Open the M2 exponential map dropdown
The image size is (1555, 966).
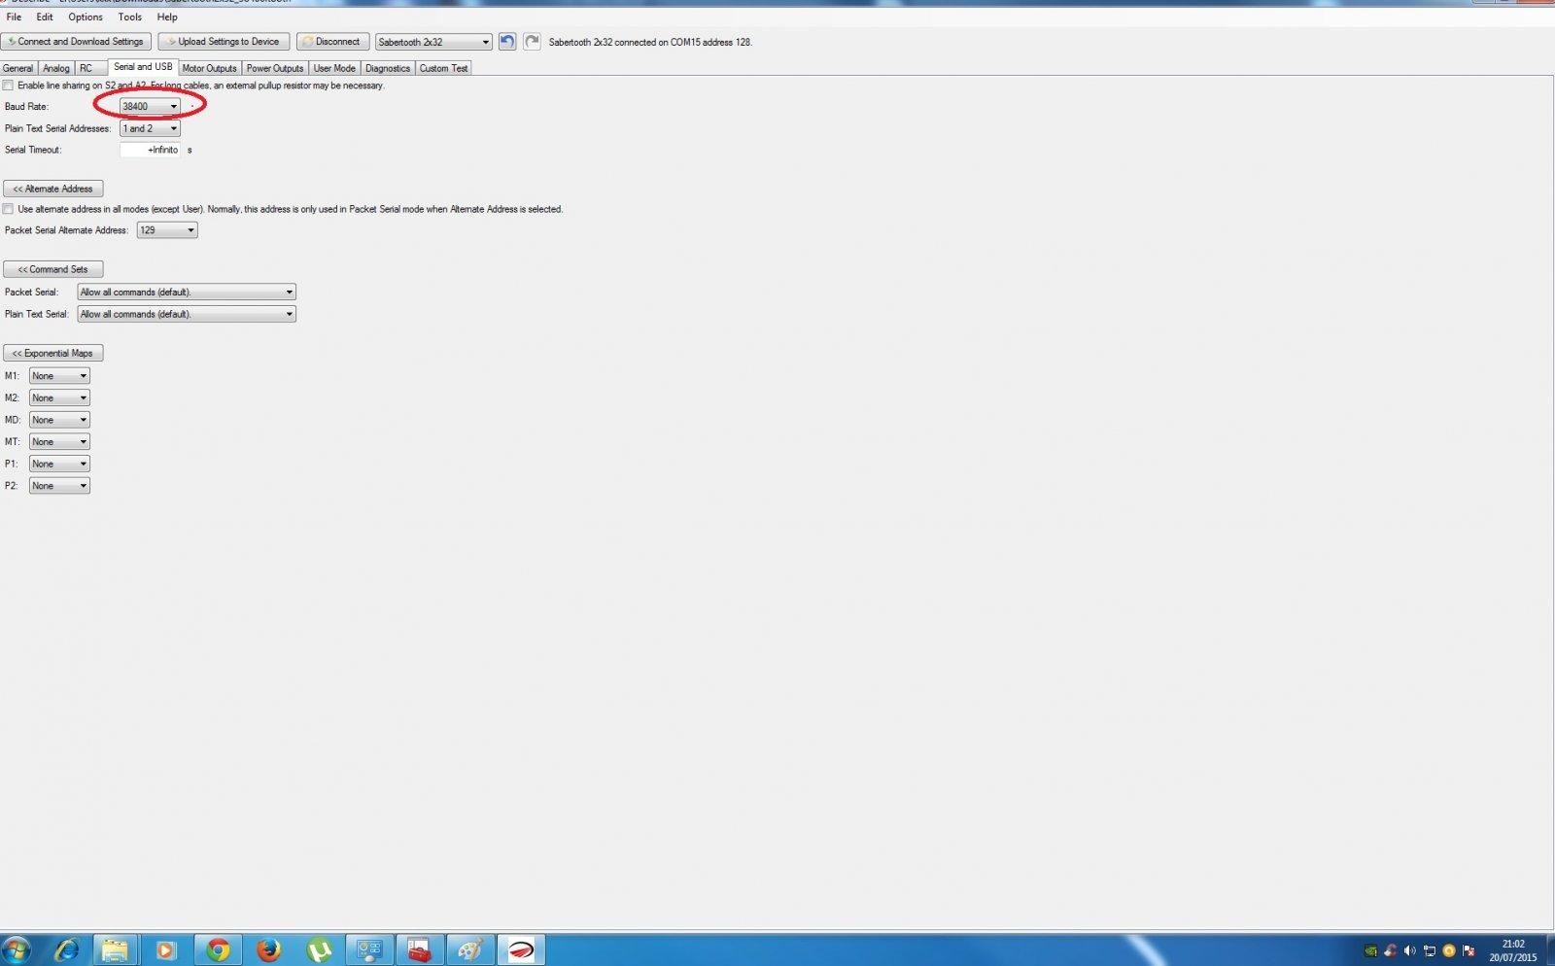coord(59,397)
